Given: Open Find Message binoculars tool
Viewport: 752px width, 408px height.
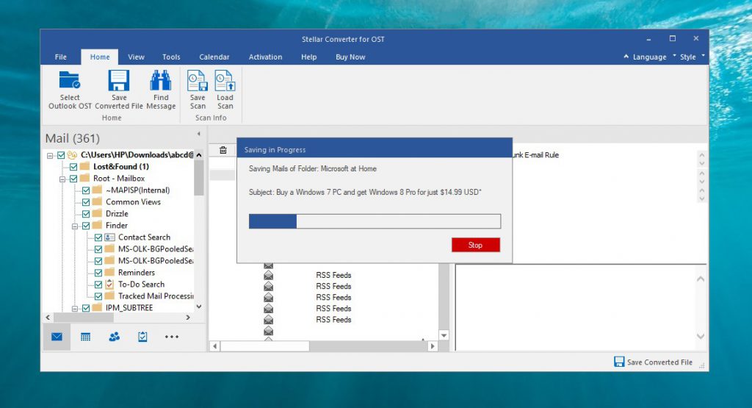Looking at the screenshot, I should (161, 80).
